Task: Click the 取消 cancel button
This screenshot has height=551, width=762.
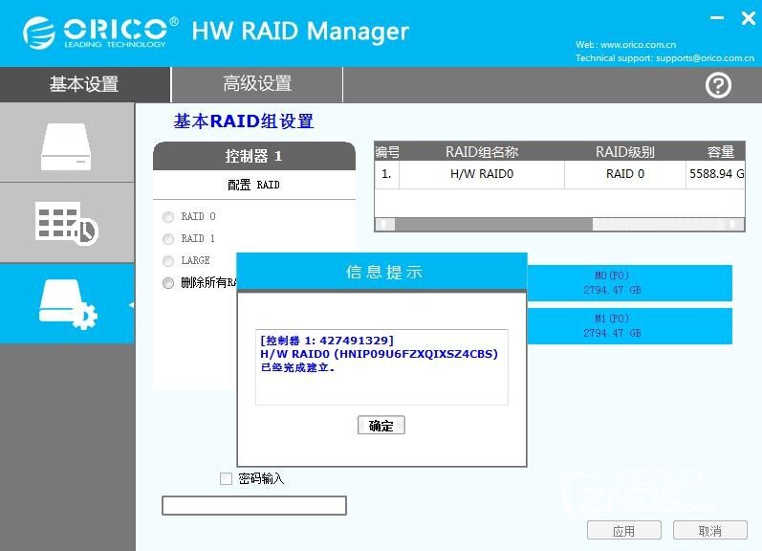Action: [x=710, y=531]
